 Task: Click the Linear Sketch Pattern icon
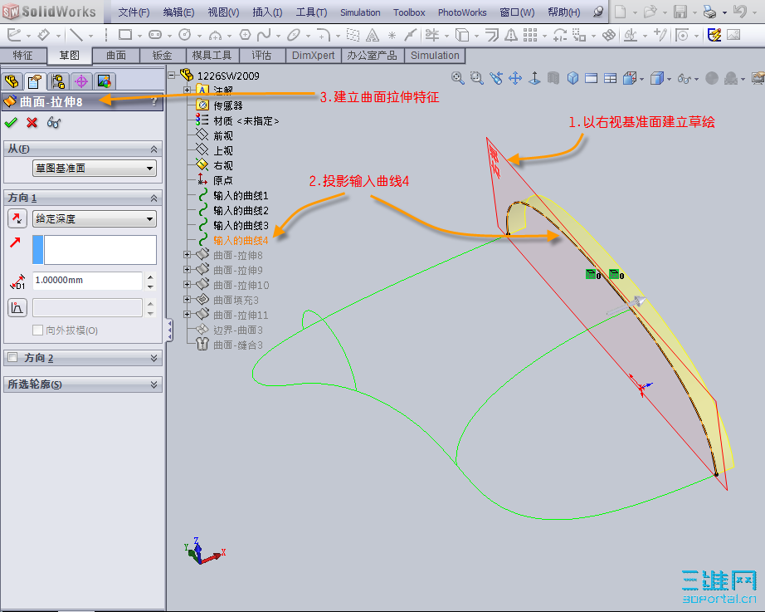coord(530,35)
